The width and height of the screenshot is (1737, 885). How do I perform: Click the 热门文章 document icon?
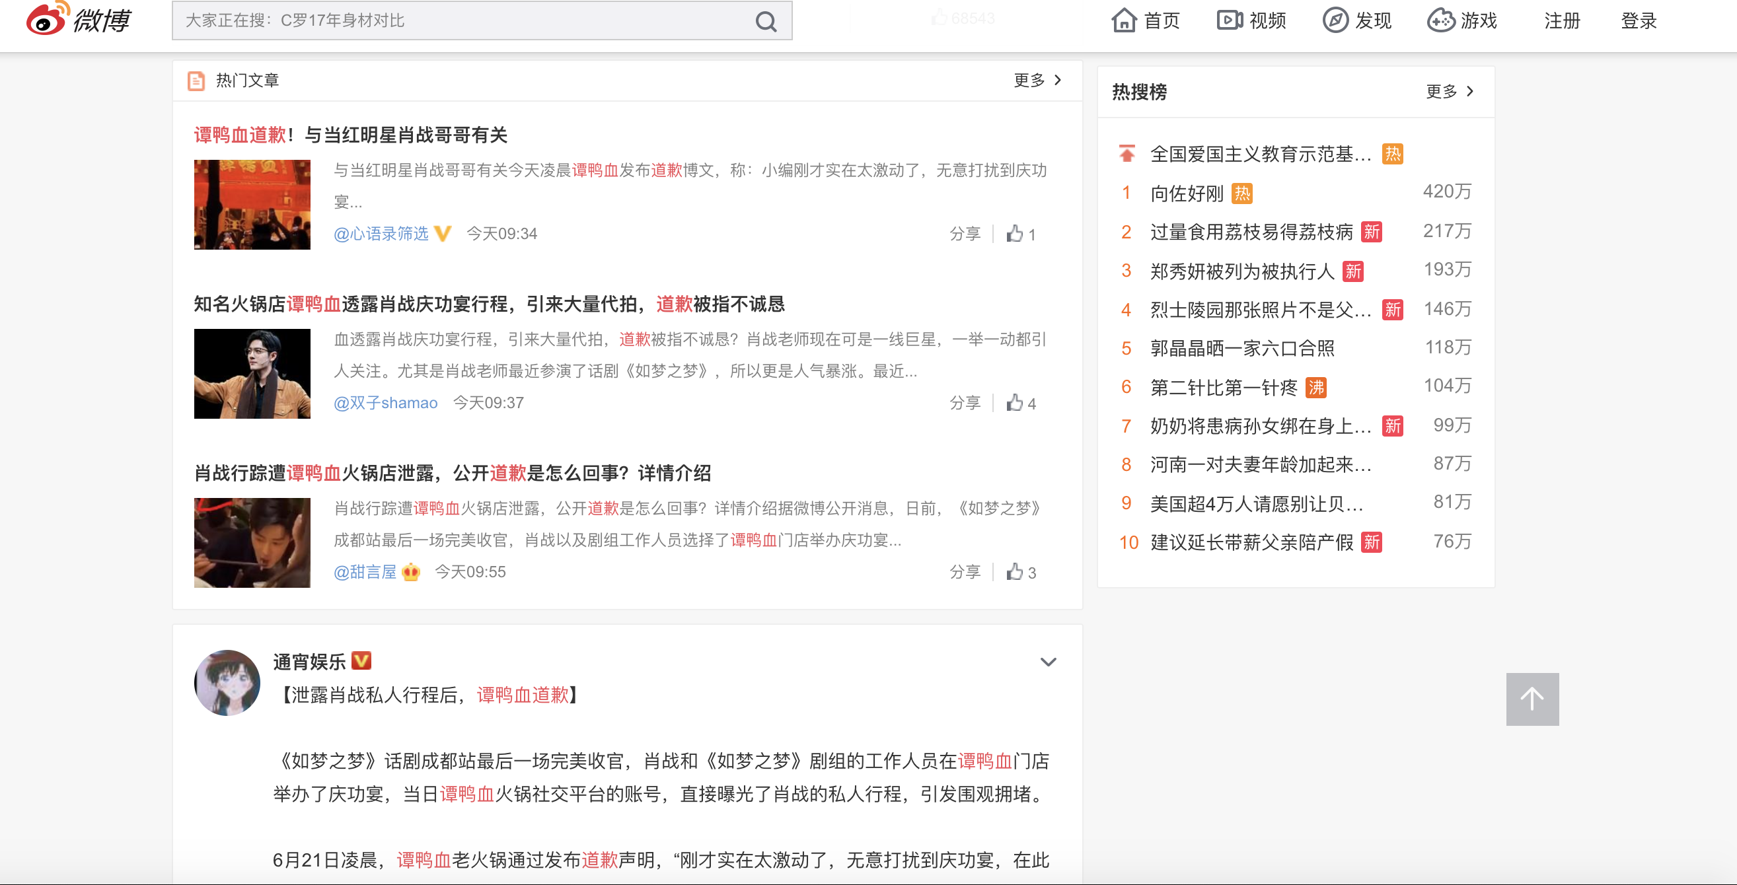click(196, 81)
